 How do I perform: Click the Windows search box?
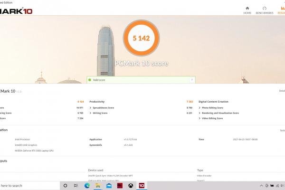(30, 186)
